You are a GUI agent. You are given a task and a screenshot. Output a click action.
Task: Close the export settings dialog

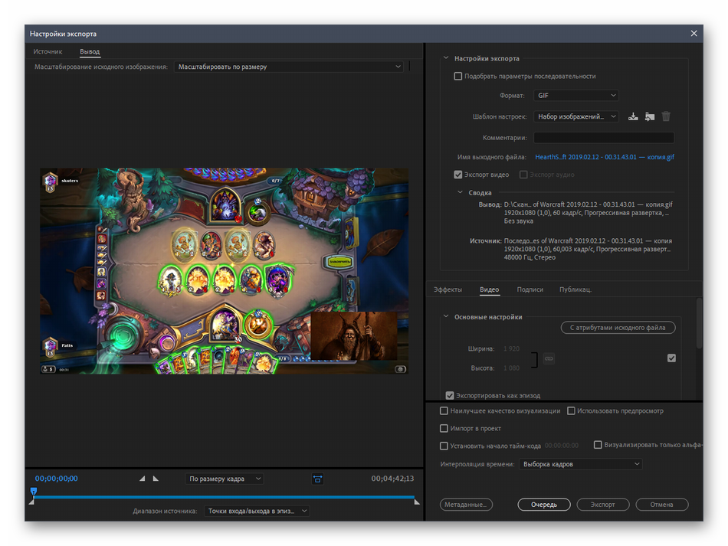click(694, 34)
